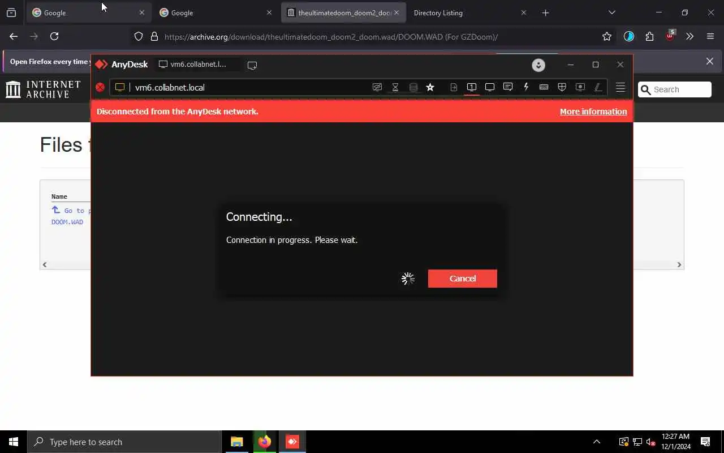The height and width of the screenshot is (453, 724).
Task: Open new AnyDesk session tab icon
Action: [252, 65]
